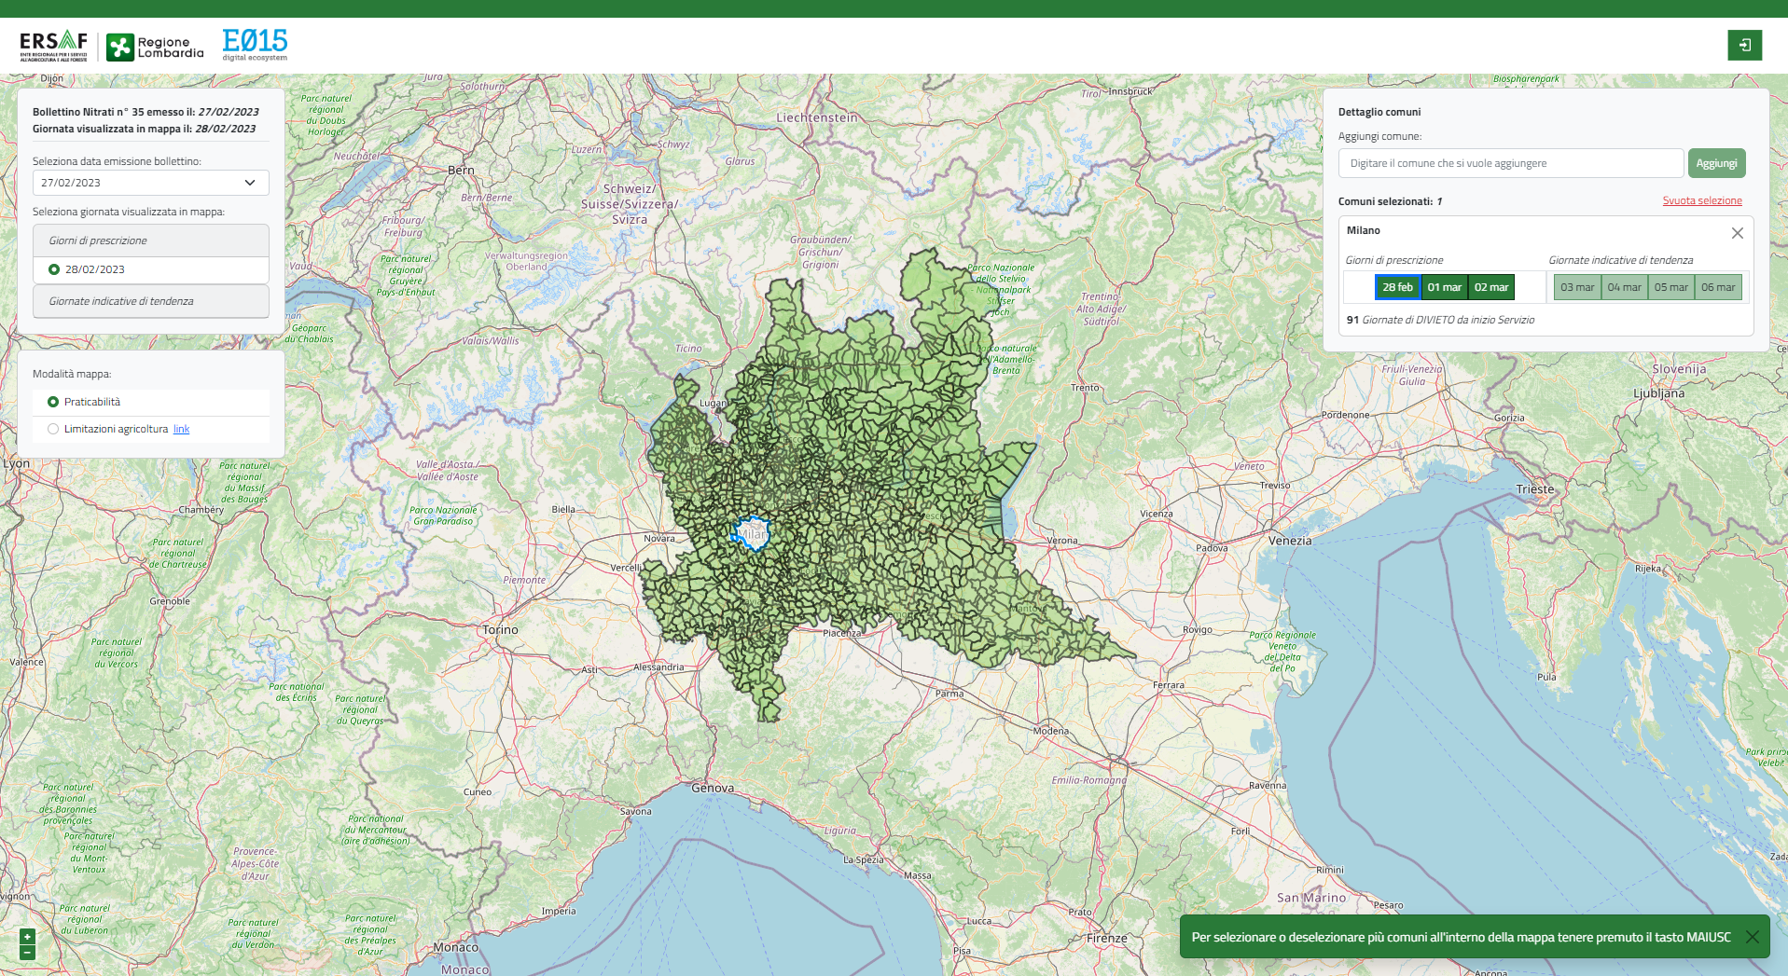
Task: Select the Praticabilità map mode
Action: [53, 402]
